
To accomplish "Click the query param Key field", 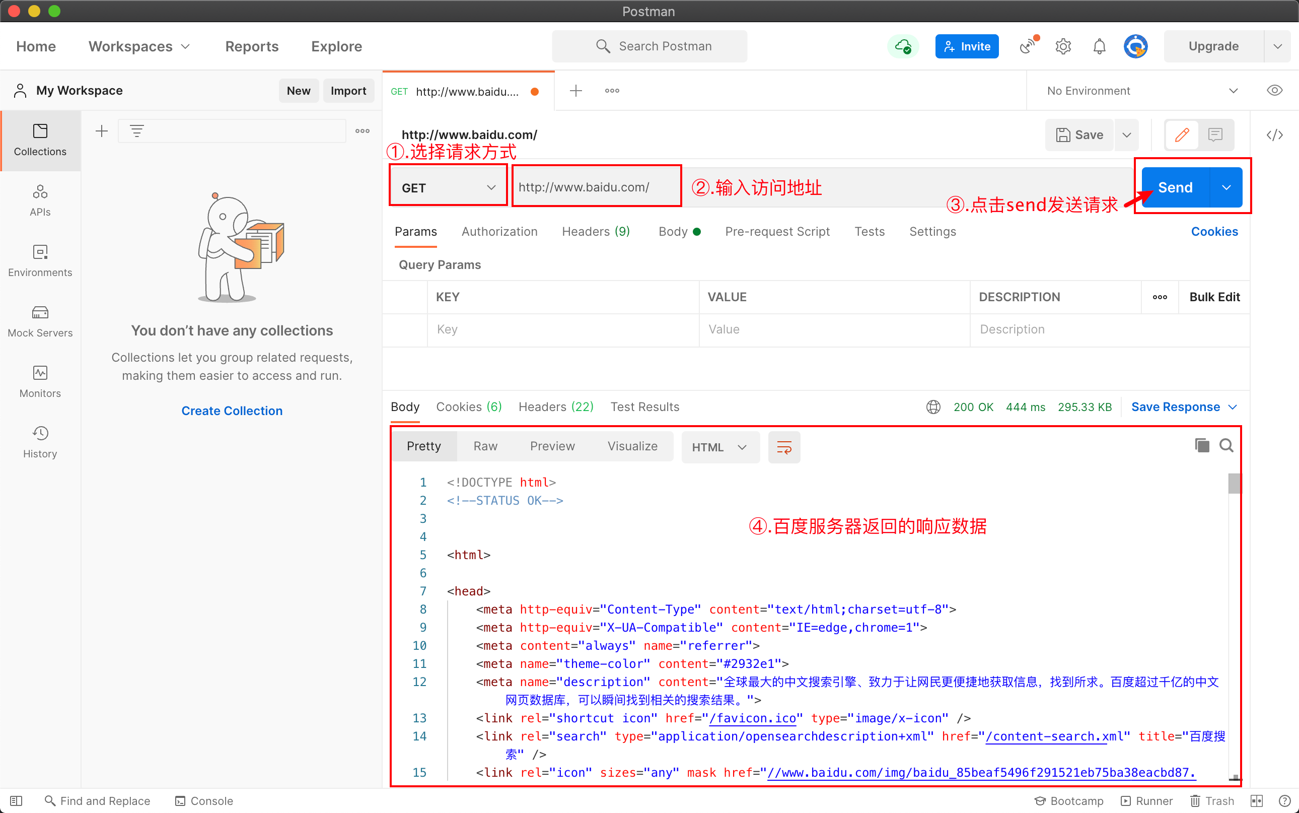I will pyautogui.click(x=563, y=329).
